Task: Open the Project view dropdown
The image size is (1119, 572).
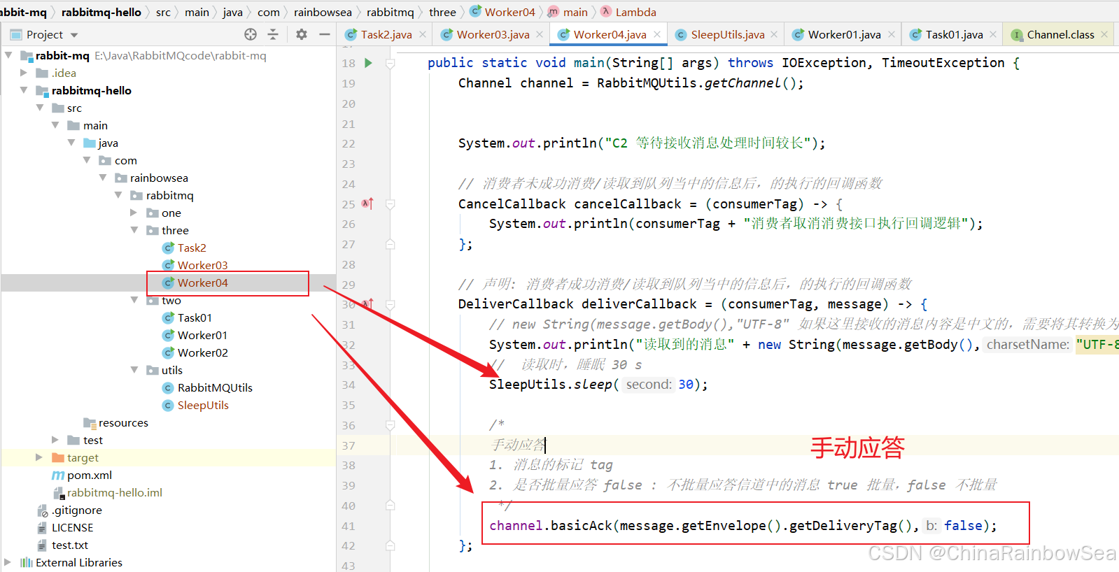Action: tap(74, 35)
